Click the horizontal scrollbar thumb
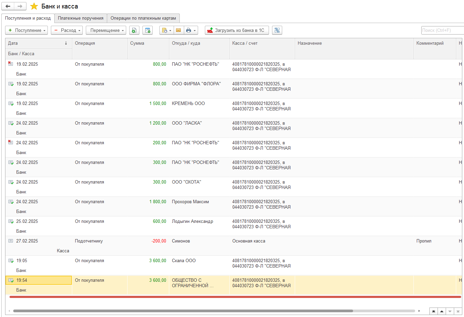Screen dimensions: 464x317 [183, 311]
